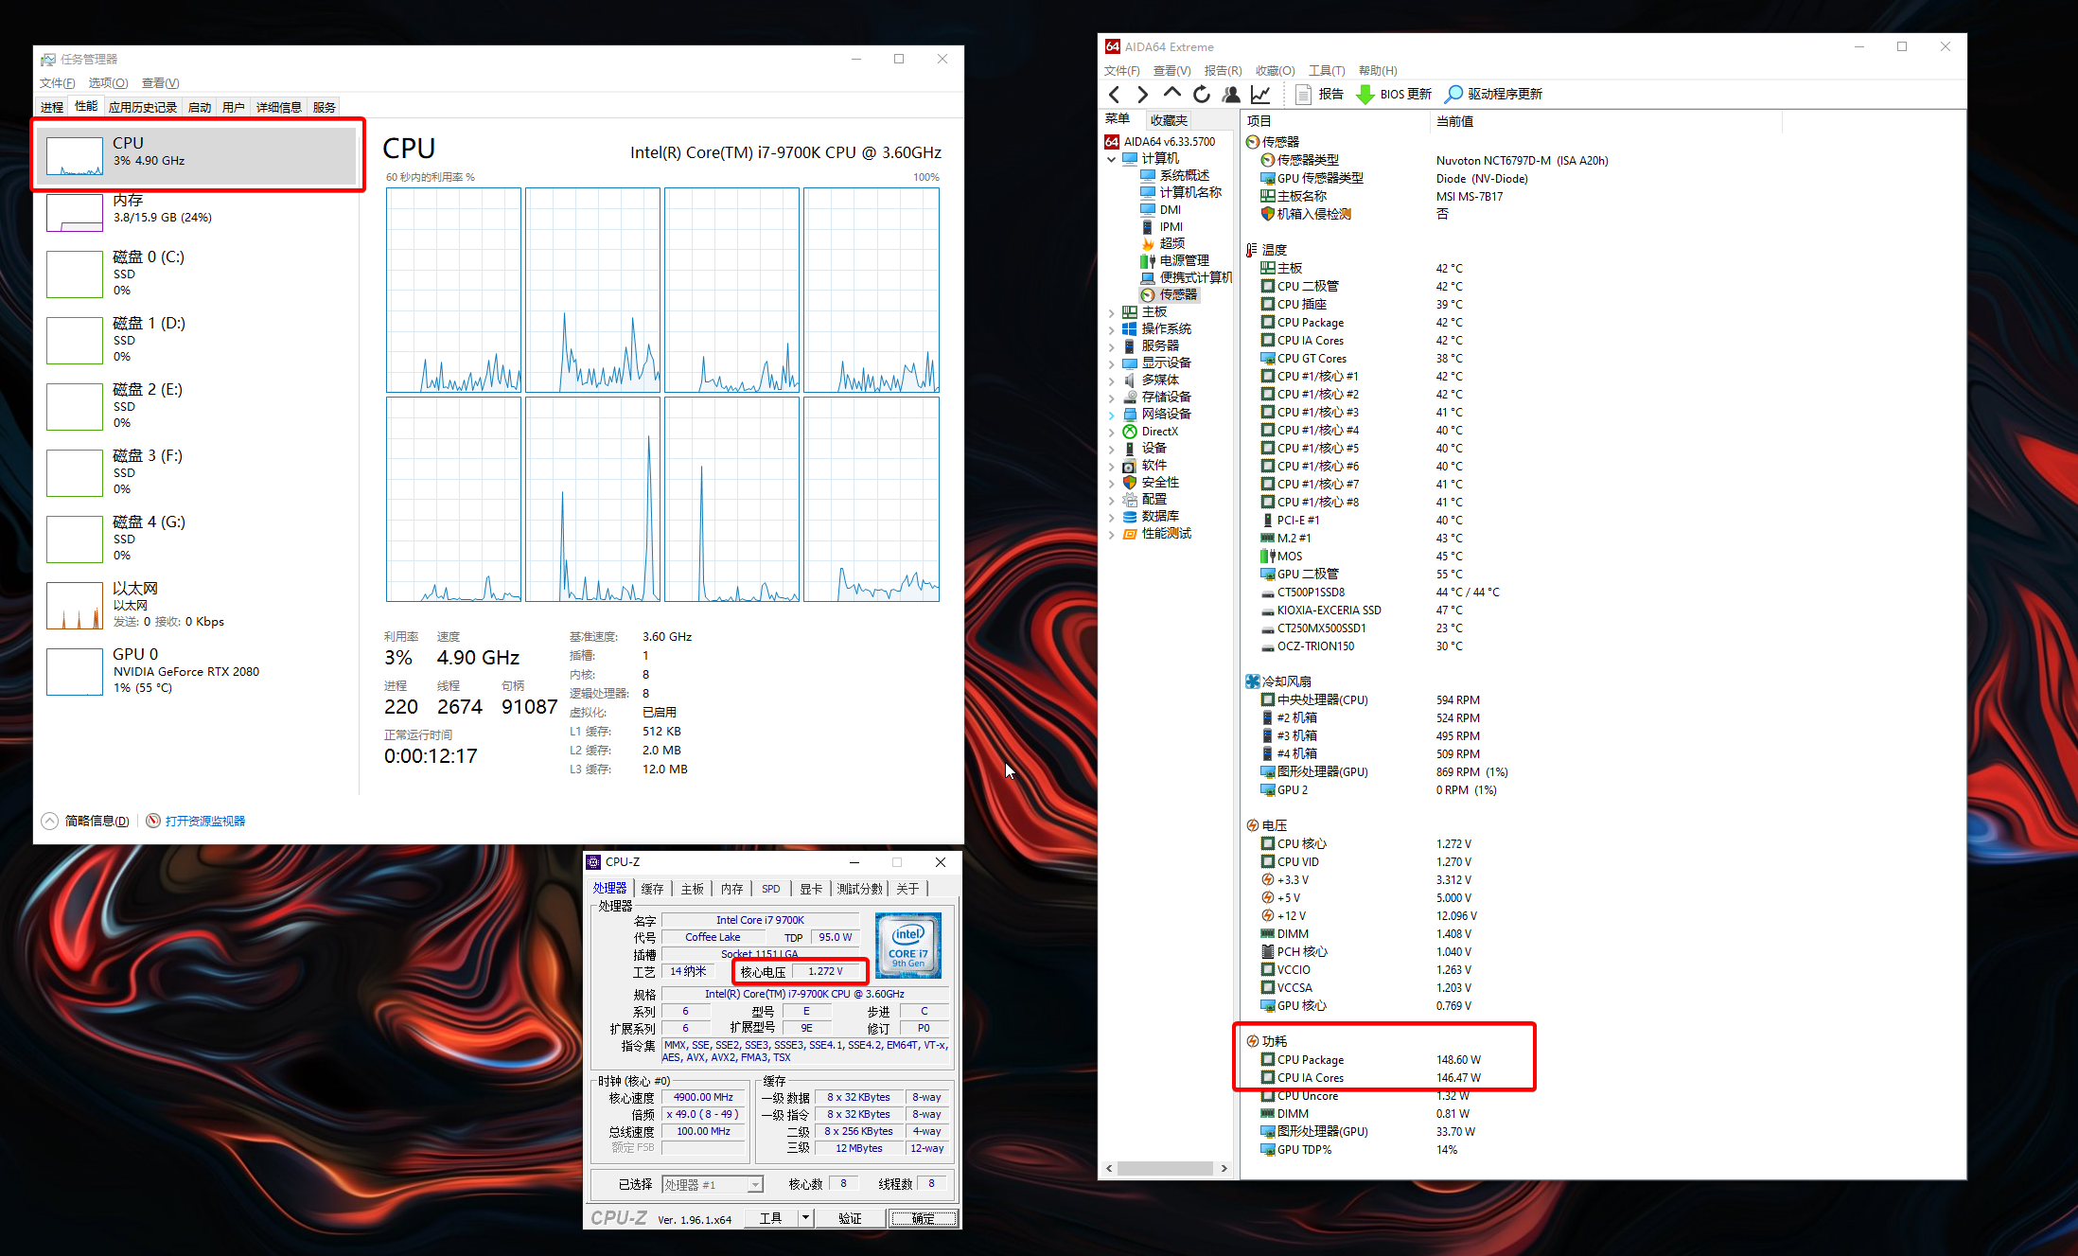Screen dimensions: 2078x1256
Task: Click the 驱动程序更新 magnifier icon in AIDA64
Action: [x=1453, y=94]
